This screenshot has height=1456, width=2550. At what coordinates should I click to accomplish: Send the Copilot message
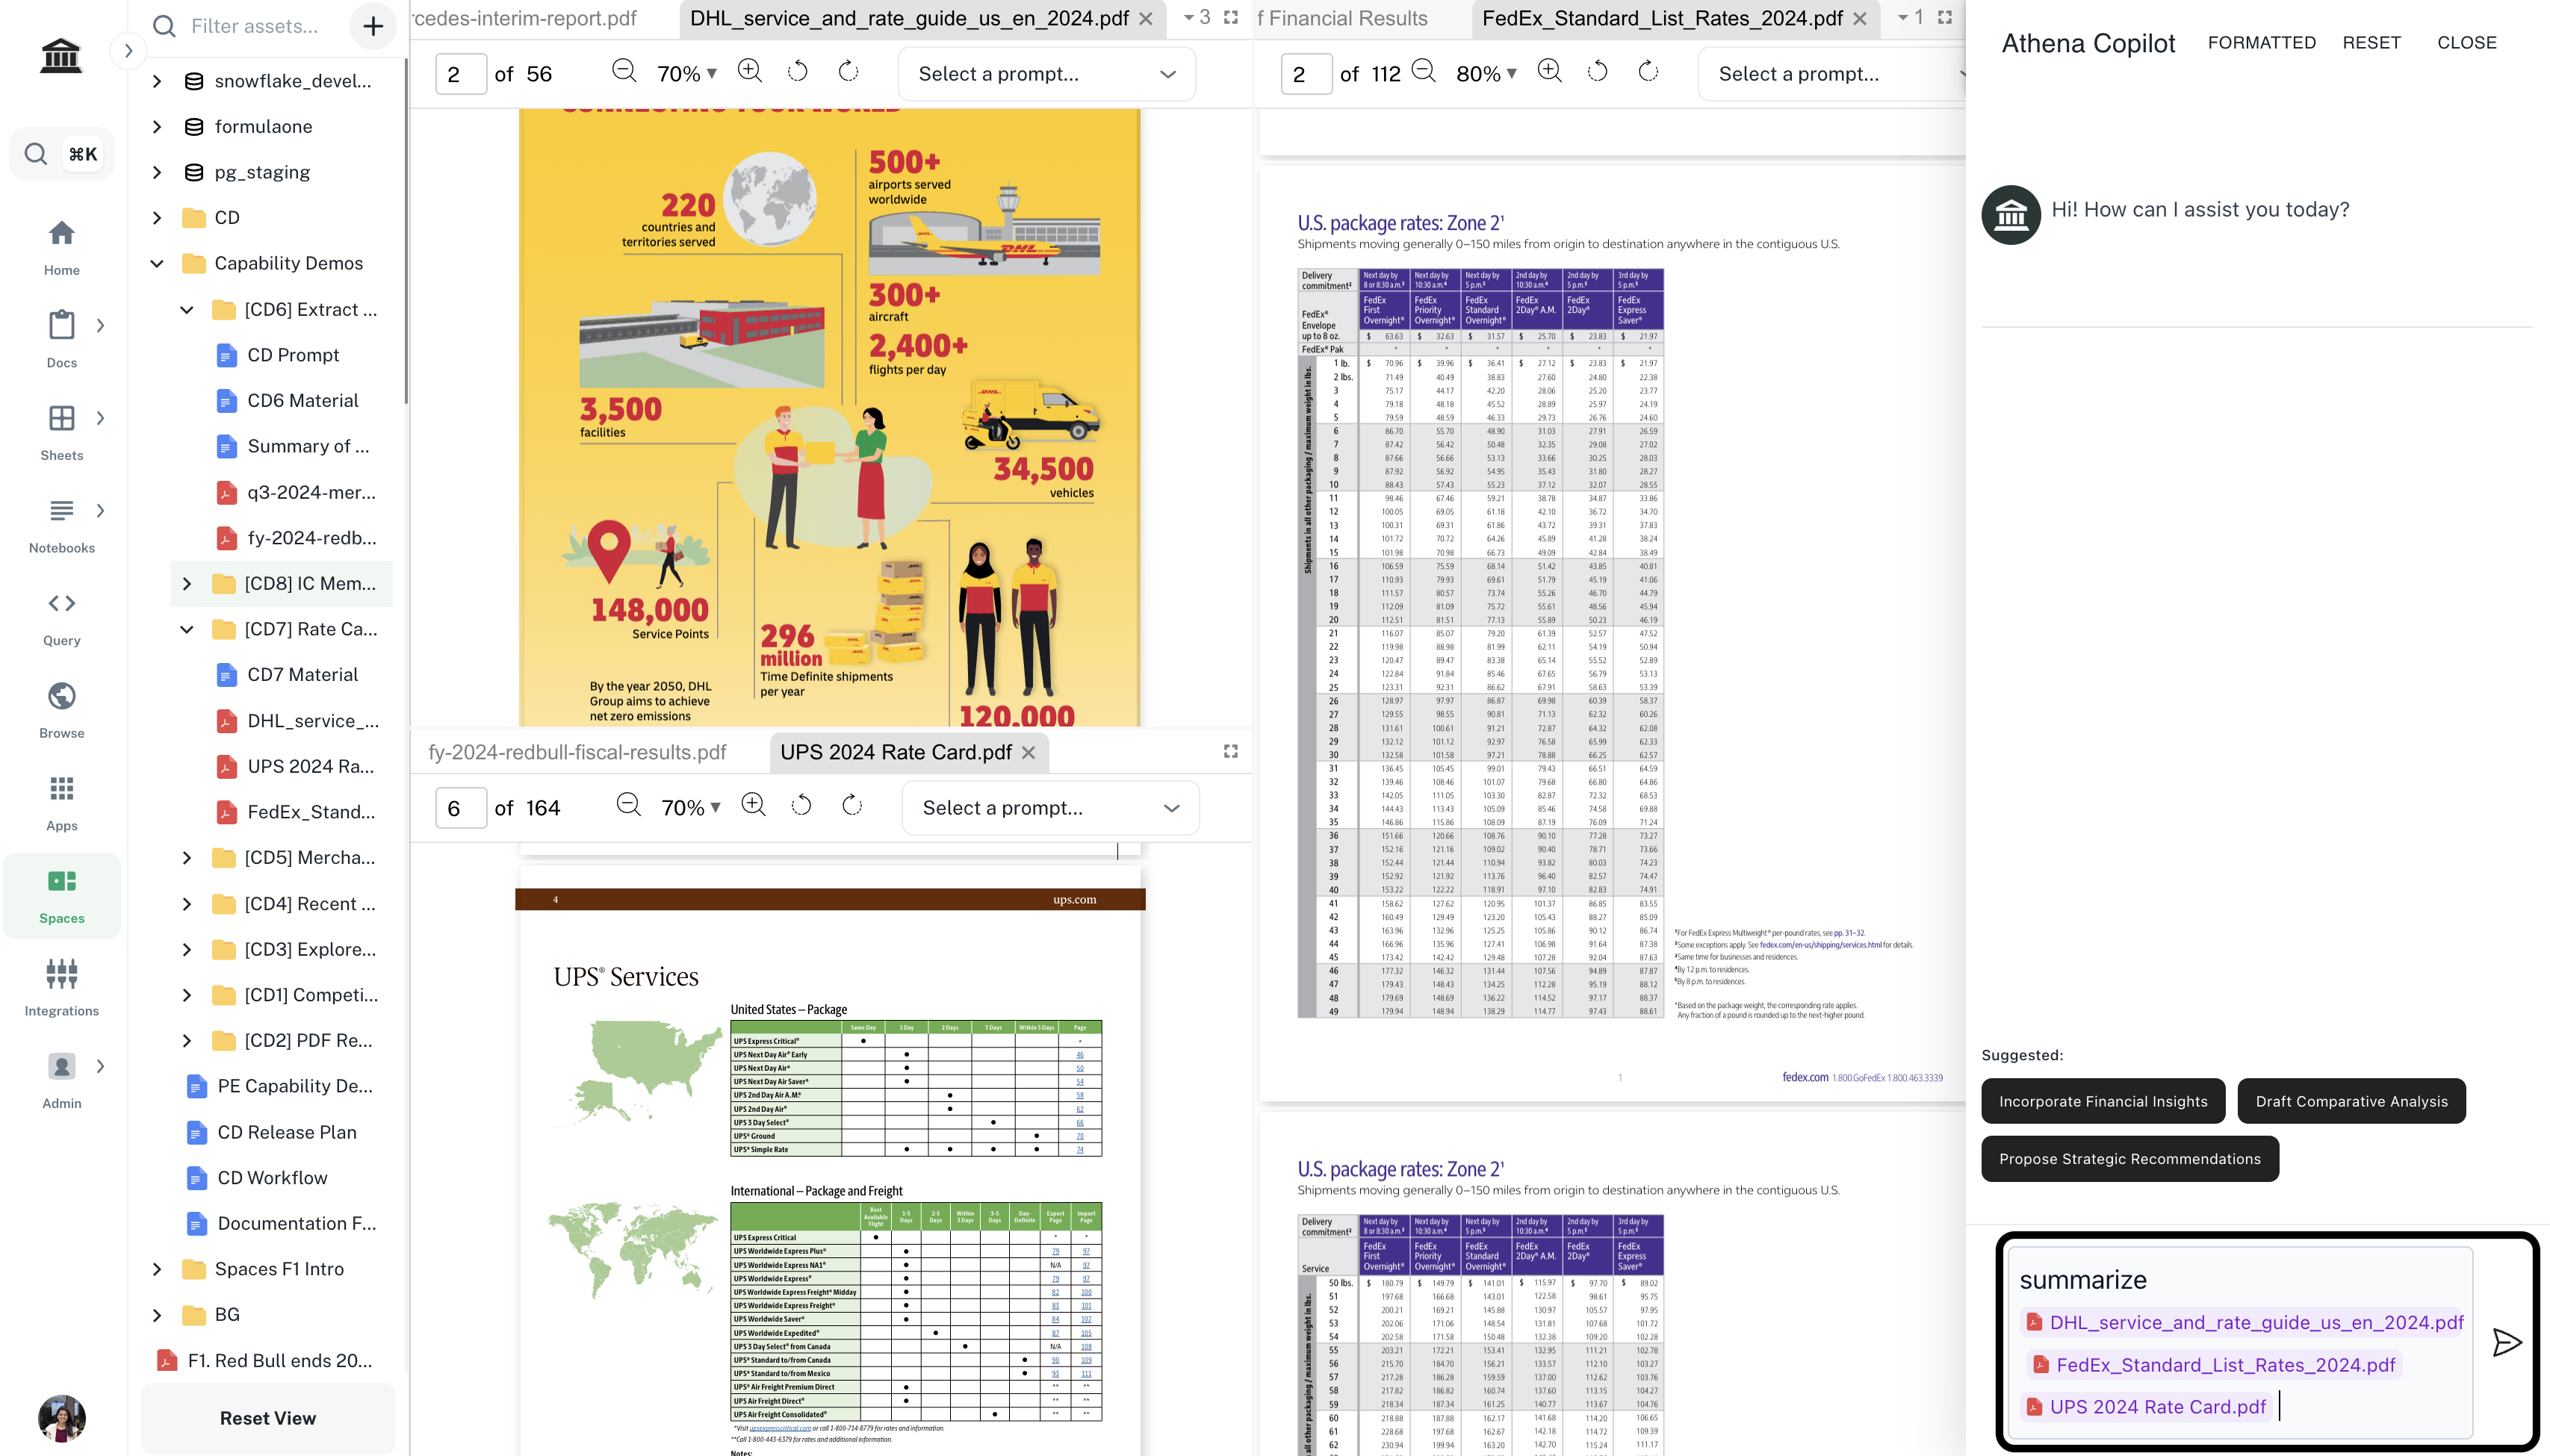pyautogui.click(x=2506, y=1342)
